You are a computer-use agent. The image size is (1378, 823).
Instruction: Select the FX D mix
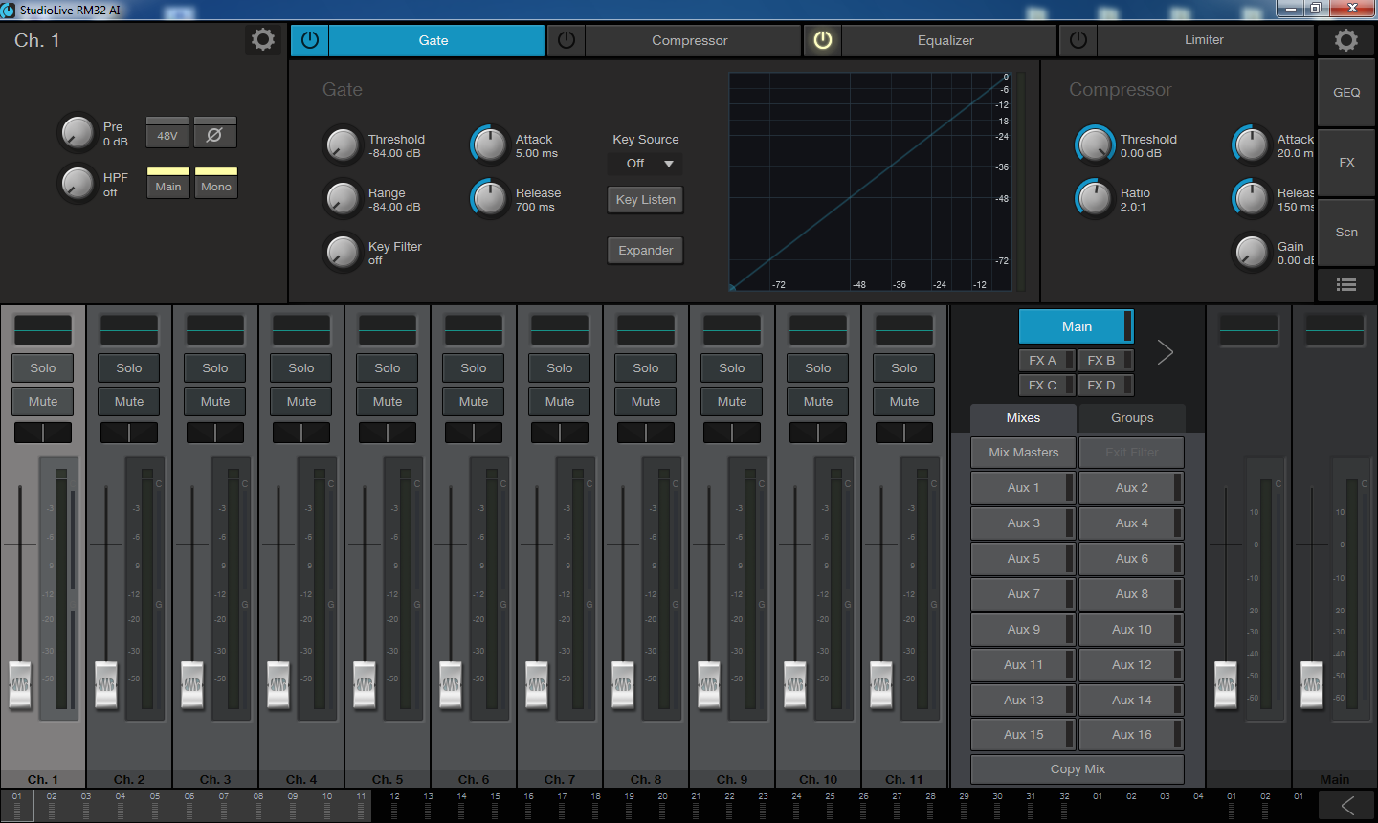[1105, 385]
